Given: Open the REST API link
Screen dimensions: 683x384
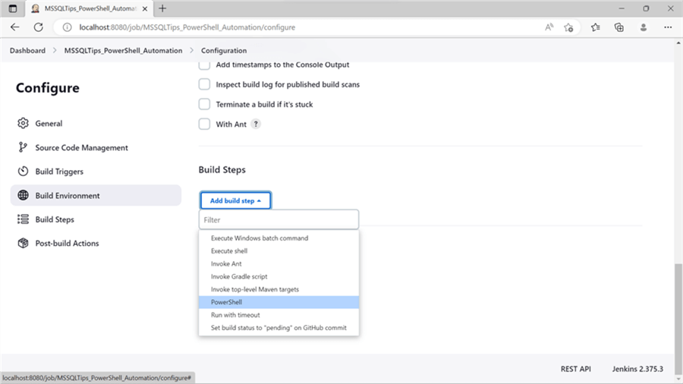Looking at the screenshot, I should tap(576, 369).
